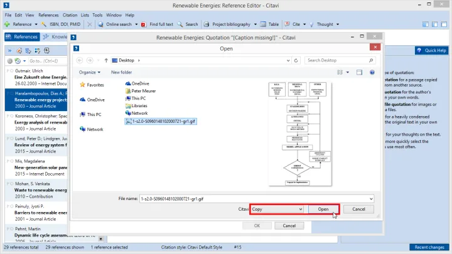Toggle the preview pane icon

(359, 72)
